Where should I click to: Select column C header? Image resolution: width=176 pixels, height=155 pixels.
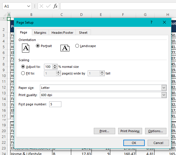(62, 15)
